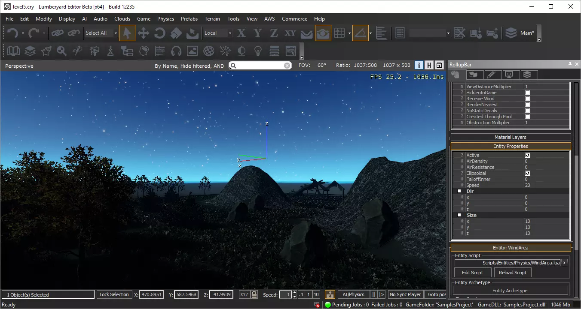Viewport: 581px width, 309px height.
Task: Click the lightbulb lighting tool icon
Action: [258, 51]
